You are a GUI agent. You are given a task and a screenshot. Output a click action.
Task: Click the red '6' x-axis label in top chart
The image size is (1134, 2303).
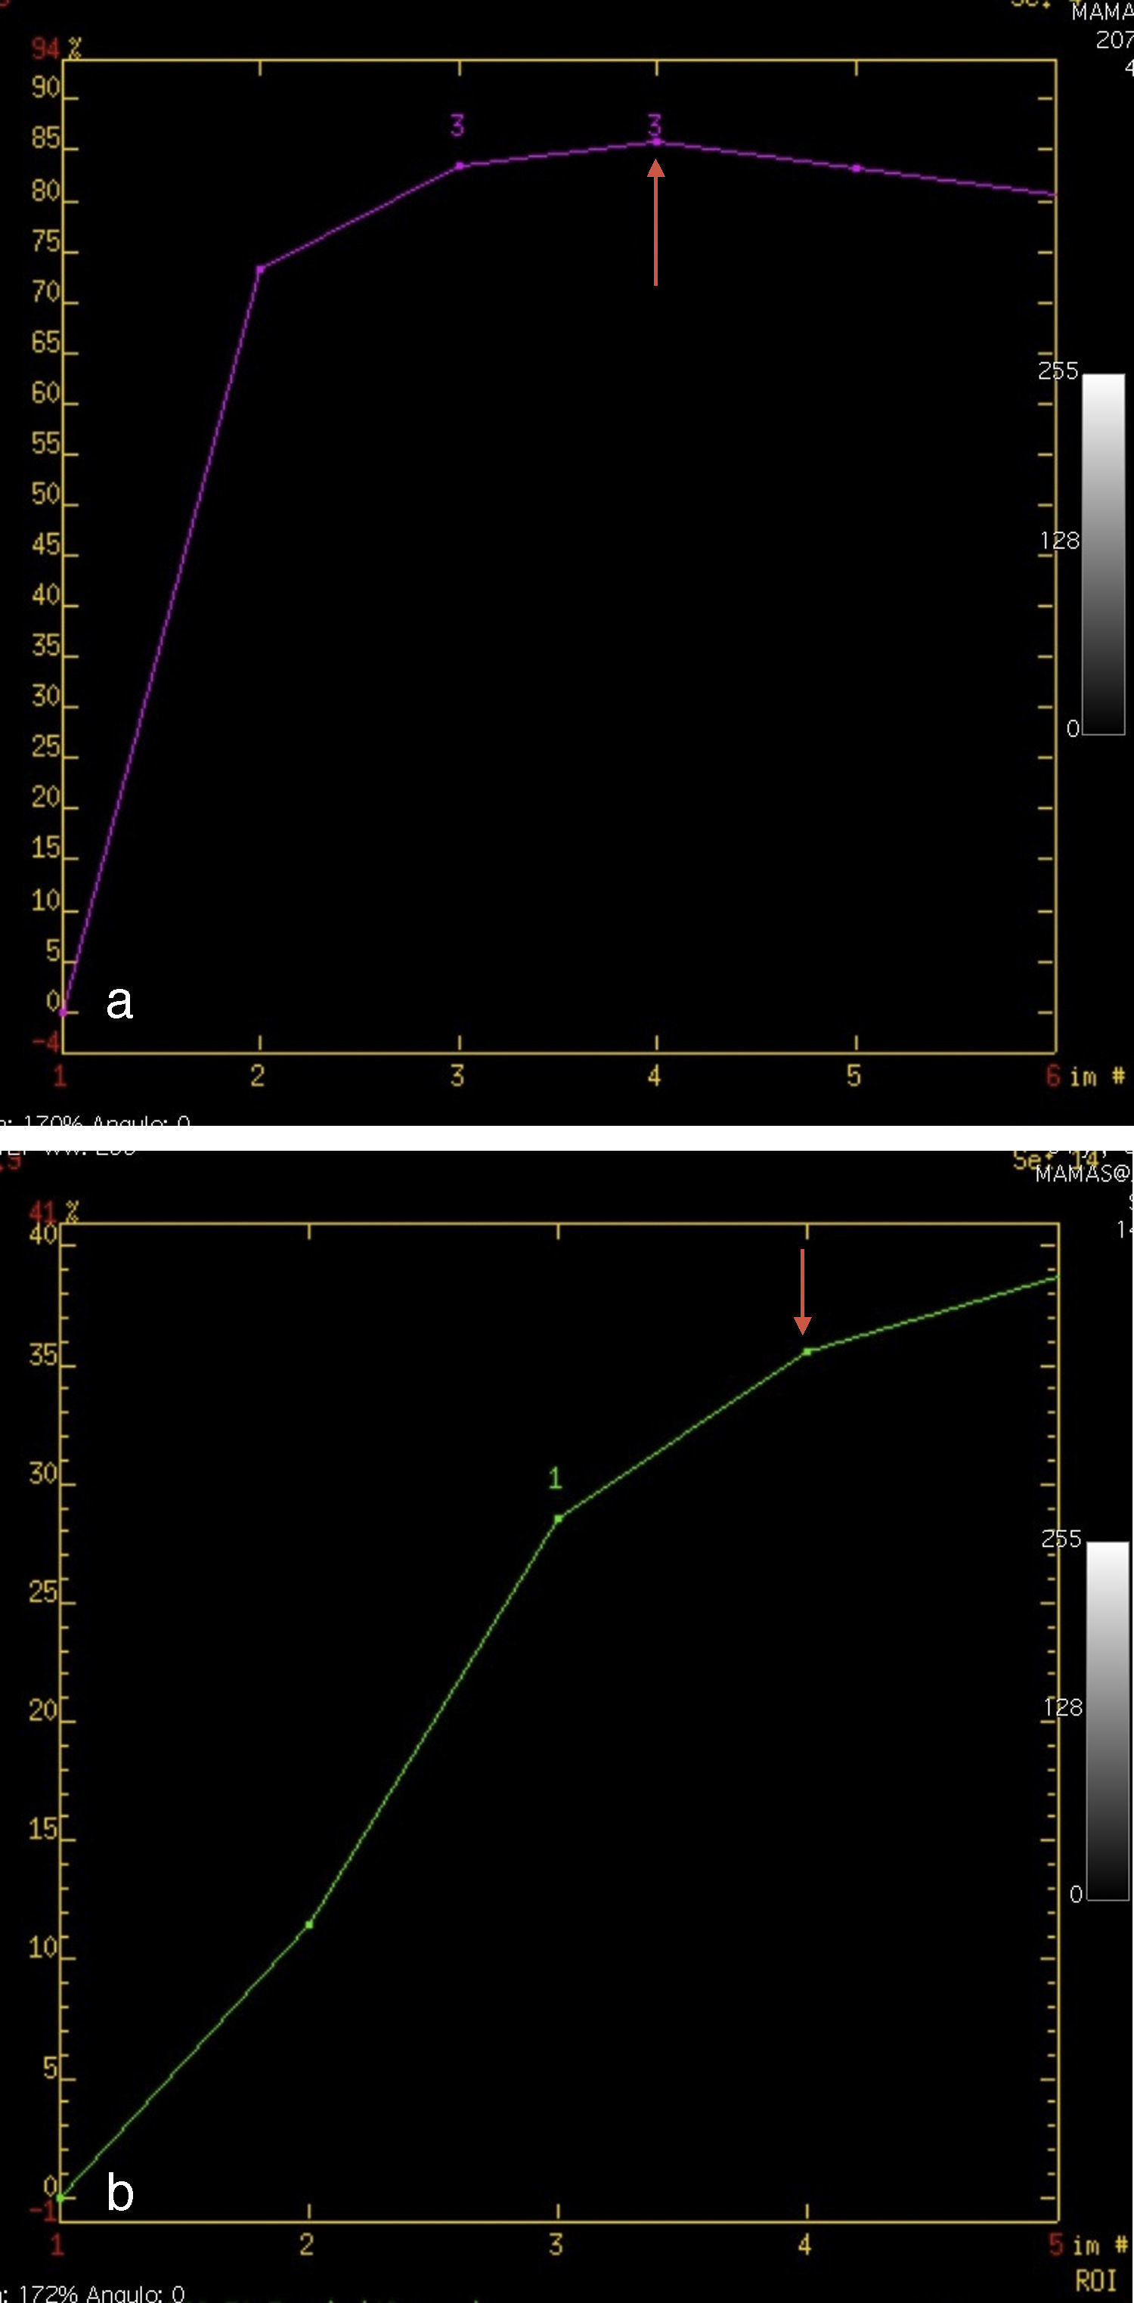[x=1054, y=1075]
